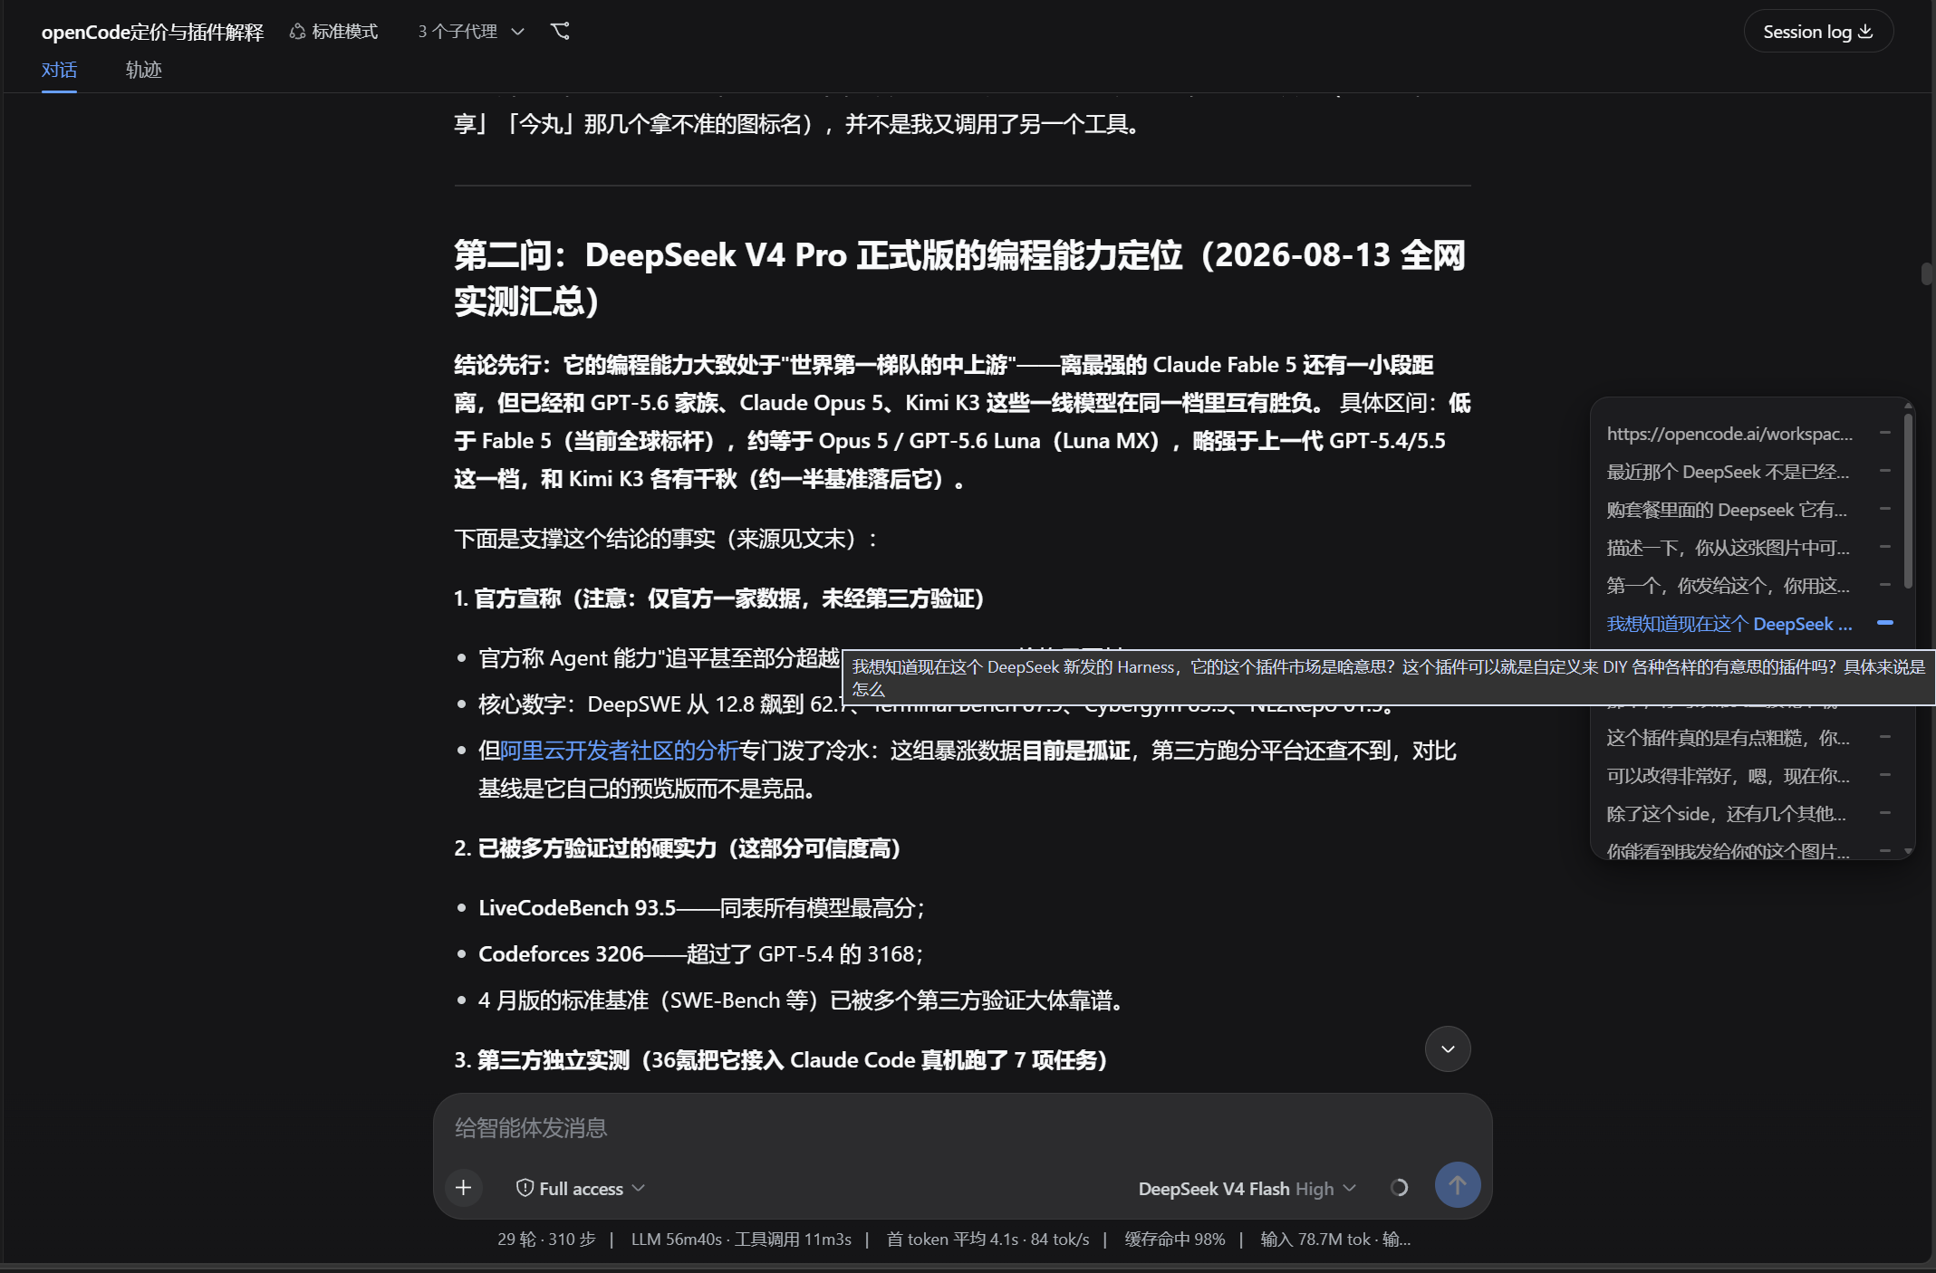The image size is (1936, 1273).
Task: Jump to message 你能看到我发给你的这个图片
Action: click(1728, 851)
